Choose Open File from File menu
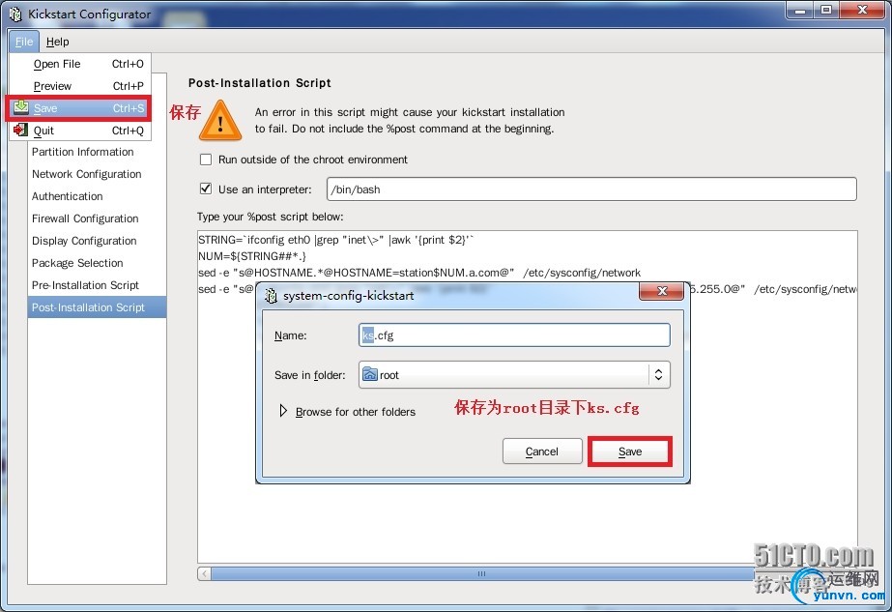 point(80,64)
